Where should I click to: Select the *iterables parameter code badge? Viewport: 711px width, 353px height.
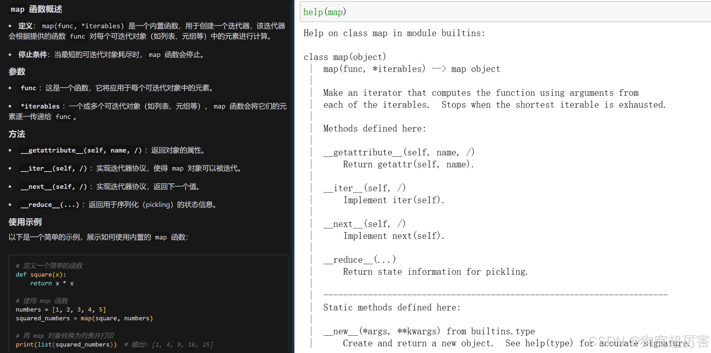[x=40, y=106]
